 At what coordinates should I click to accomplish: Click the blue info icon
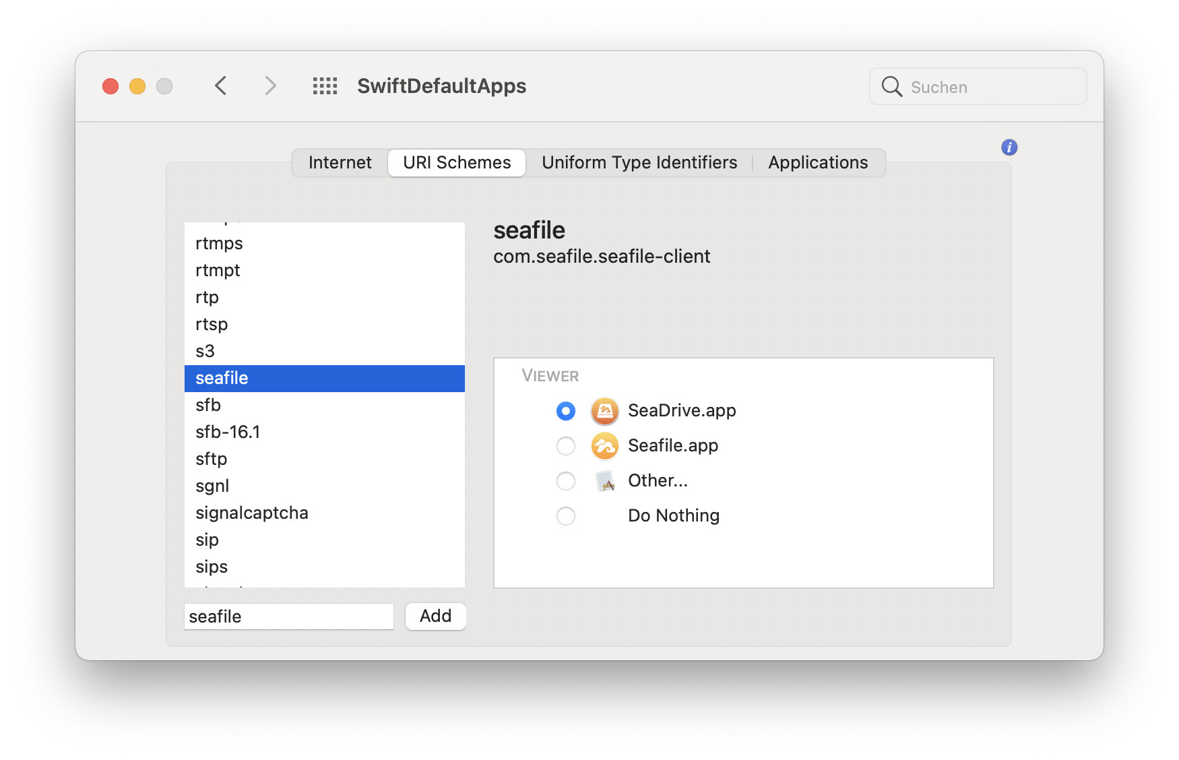[x=1009, y=147]
